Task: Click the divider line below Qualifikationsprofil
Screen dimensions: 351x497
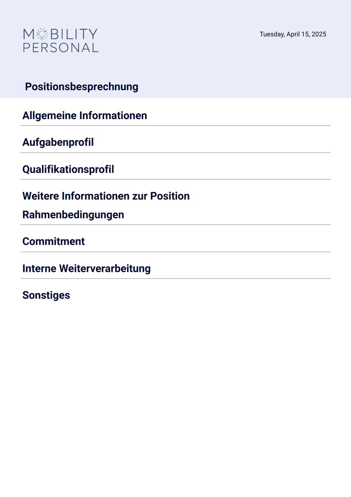Action: point(175,179)
